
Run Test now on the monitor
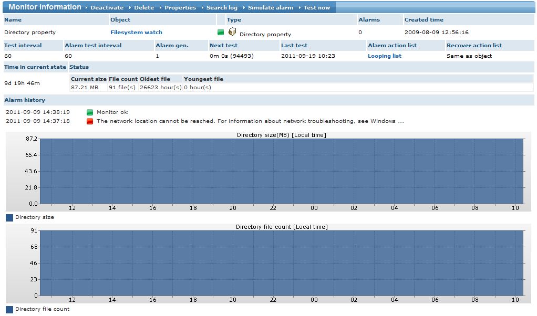(317, 8)
